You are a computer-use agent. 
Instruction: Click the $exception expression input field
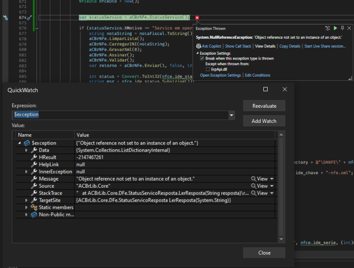[120, 115]
